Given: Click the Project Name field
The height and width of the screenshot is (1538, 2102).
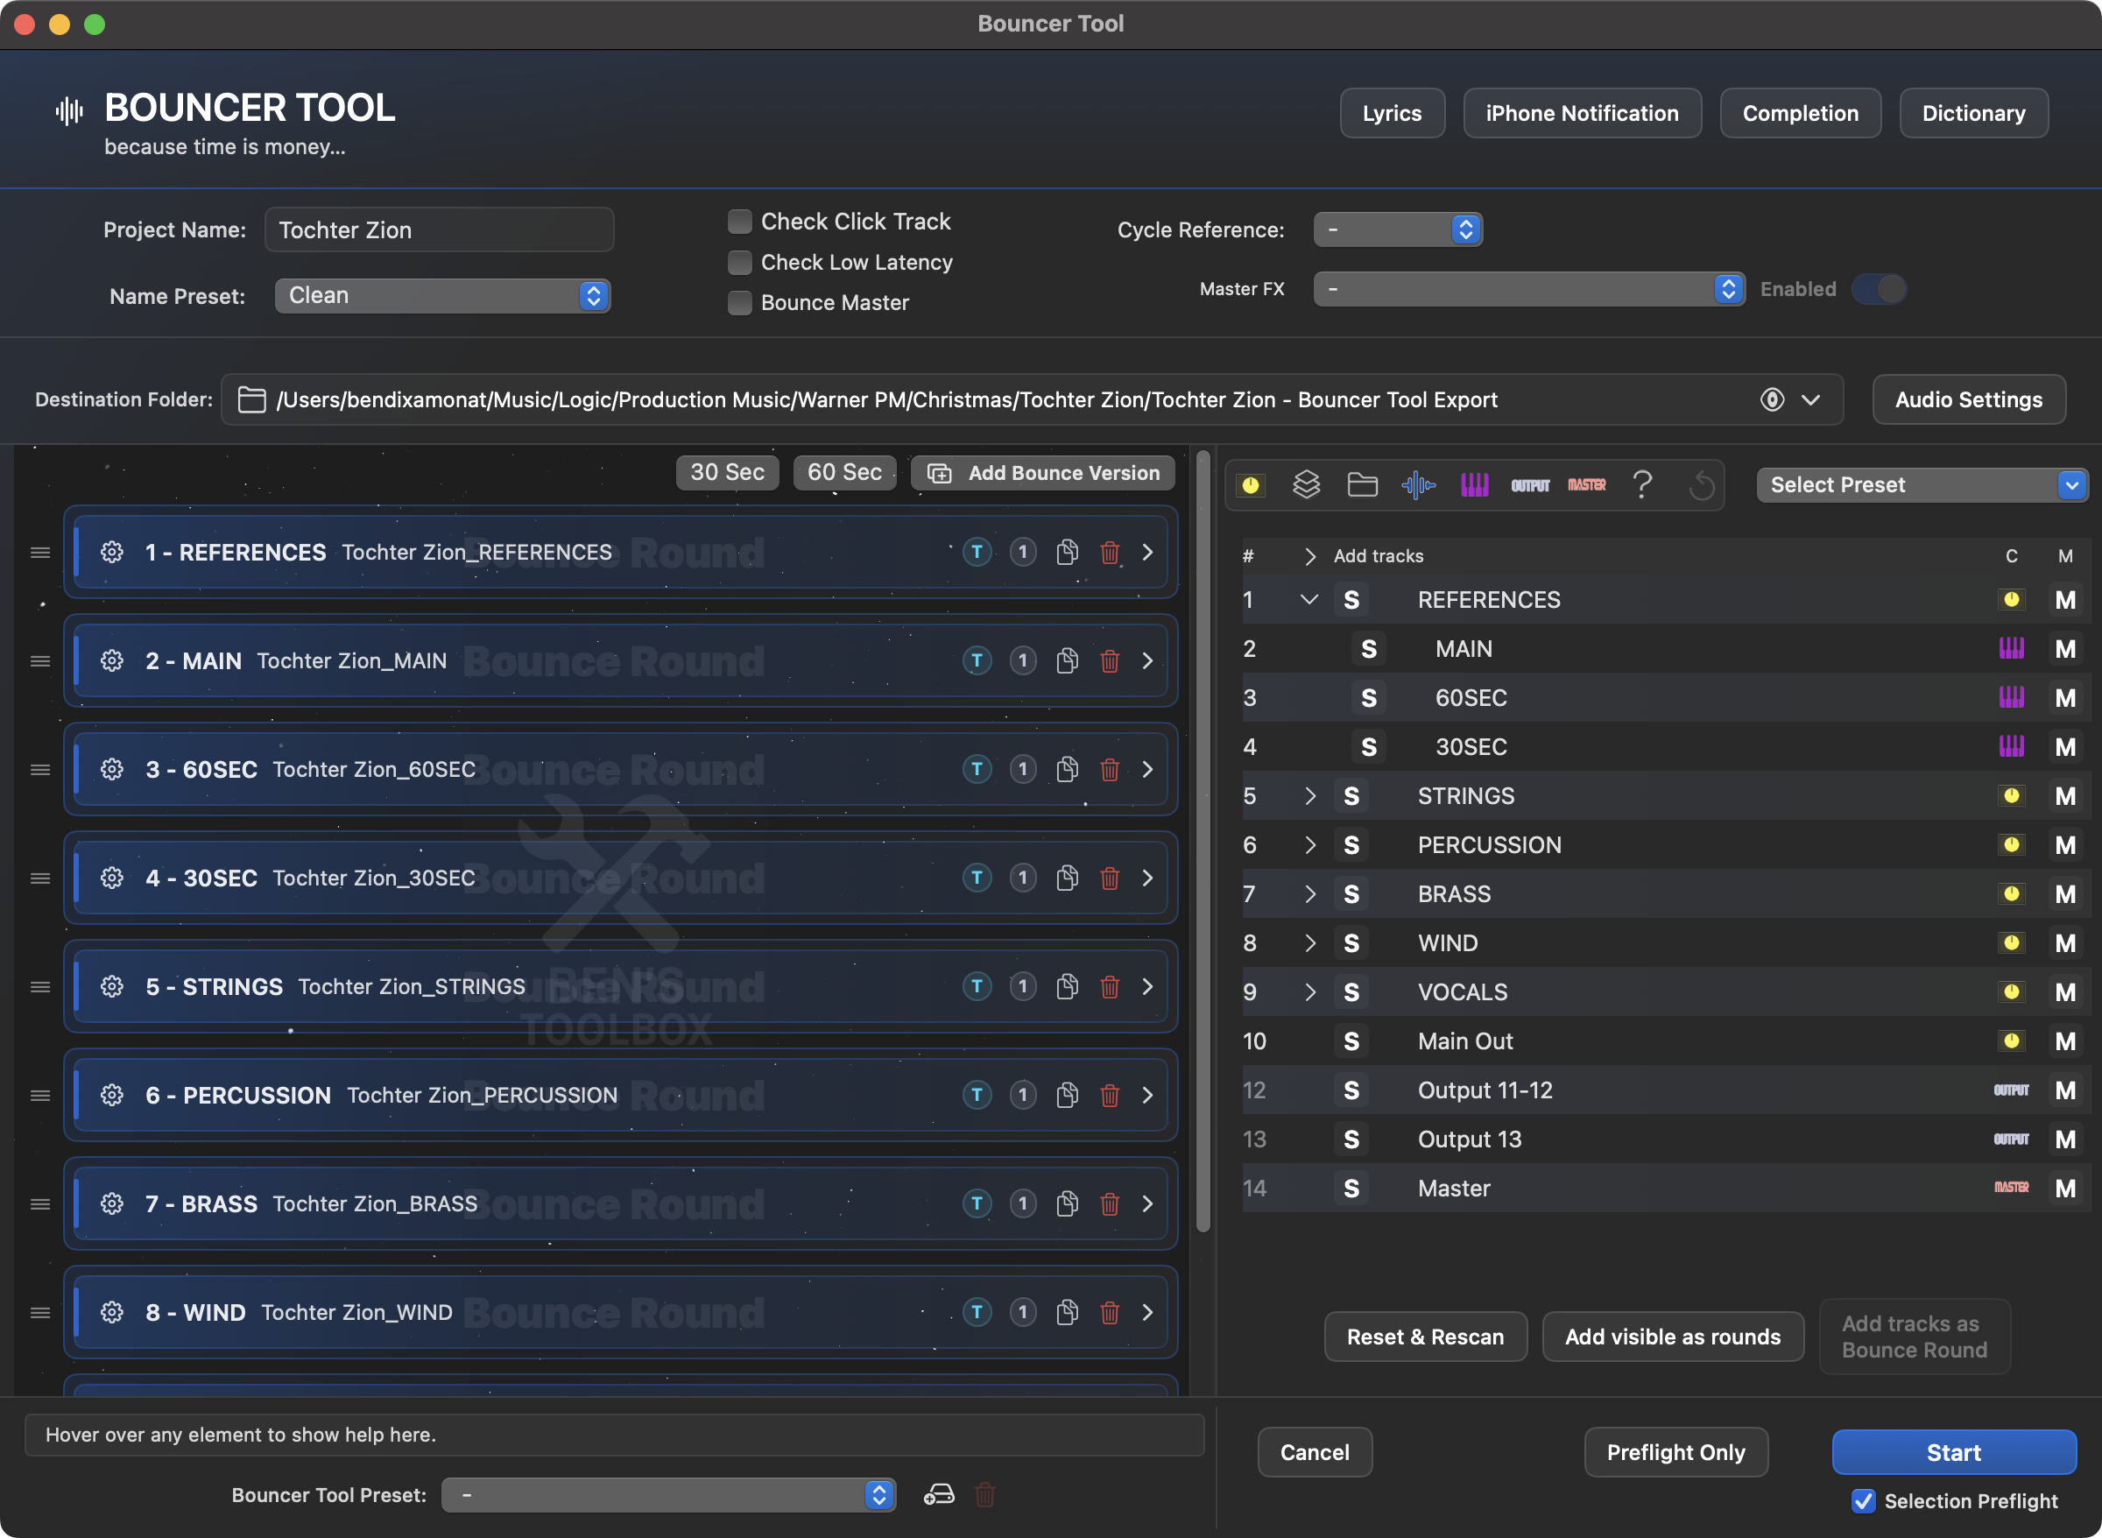Looking at the screenshot, I should coord(439,230).
